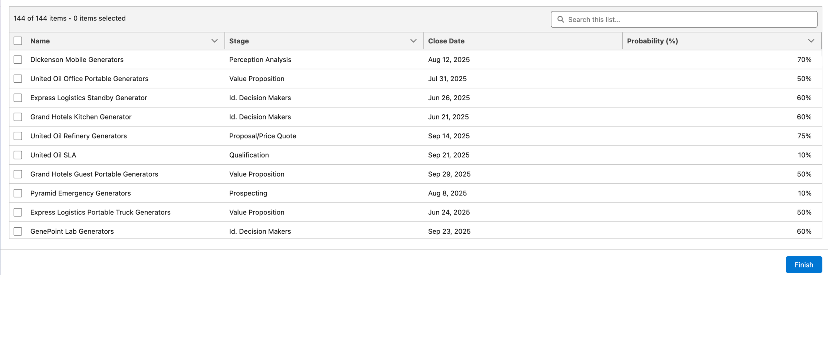Click Grand Hotels Kitchen Generator name

point(81,117)
